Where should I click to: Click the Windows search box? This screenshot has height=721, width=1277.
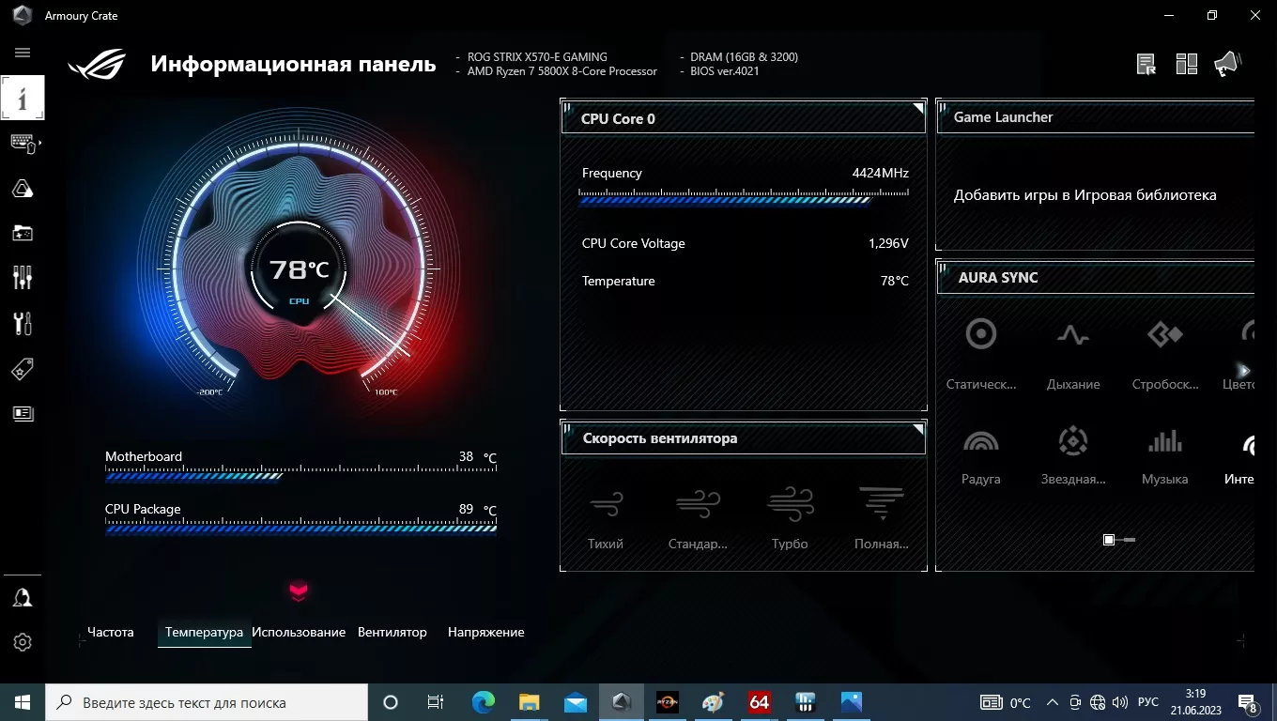pyautogui.click(x=207, y=702)
